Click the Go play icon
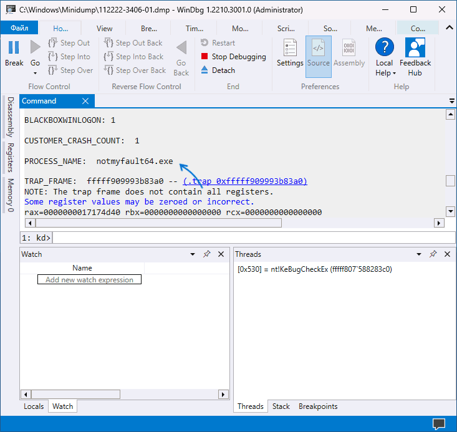Image resolution: width=457 pixels, height=432 pixels. pyautogui.click(x=35, y=47)
